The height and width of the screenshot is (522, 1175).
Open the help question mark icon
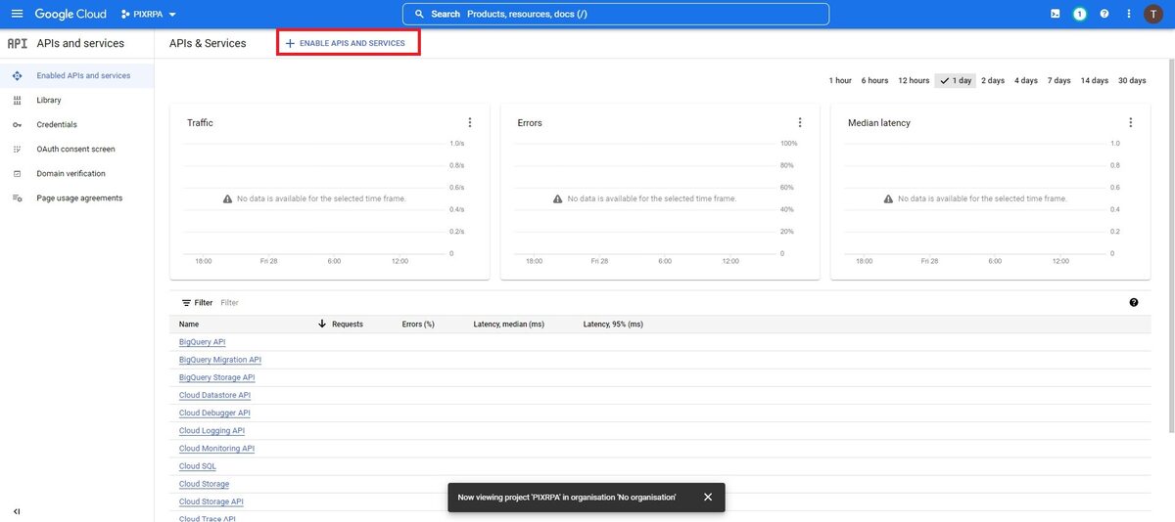pyautogui.click(x=1104, y=14)
